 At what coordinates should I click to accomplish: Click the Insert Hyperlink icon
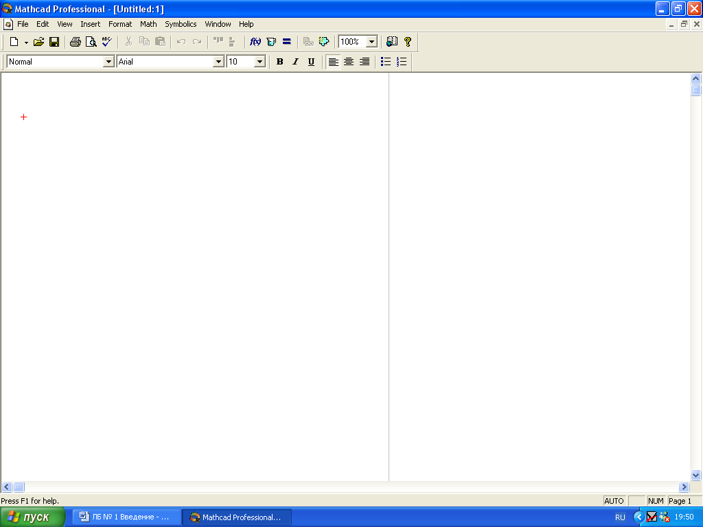coord(308,42)
